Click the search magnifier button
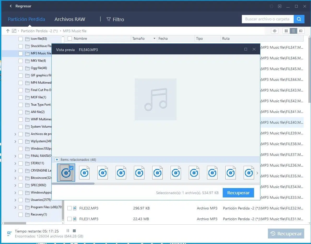This screenshot has height=244, width=311. [x=299, y=19]
